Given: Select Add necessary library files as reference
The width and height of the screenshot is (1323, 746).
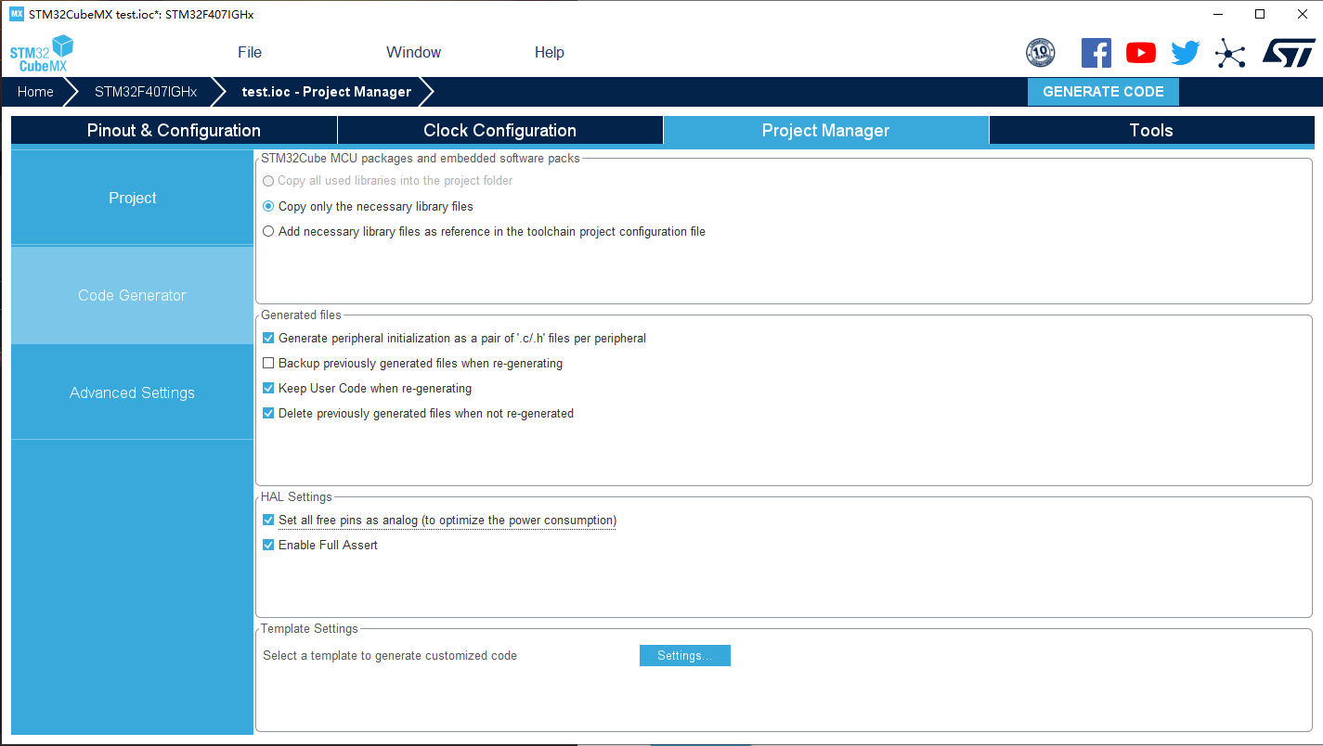Looking at the screenshot, I should [x=268, y=232].
